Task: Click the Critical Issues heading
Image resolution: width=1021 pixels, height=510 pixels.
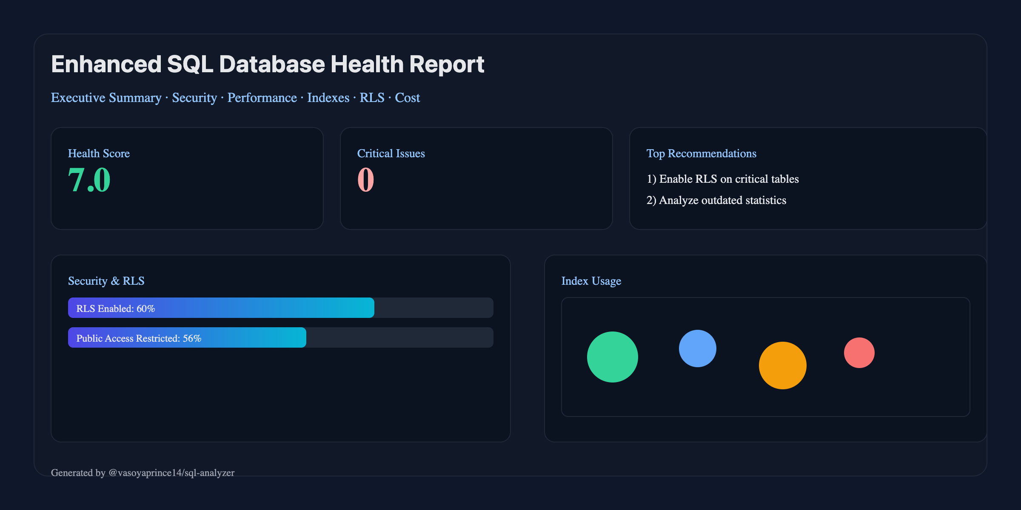Action: pyautogui.click(x=391, y=153)
